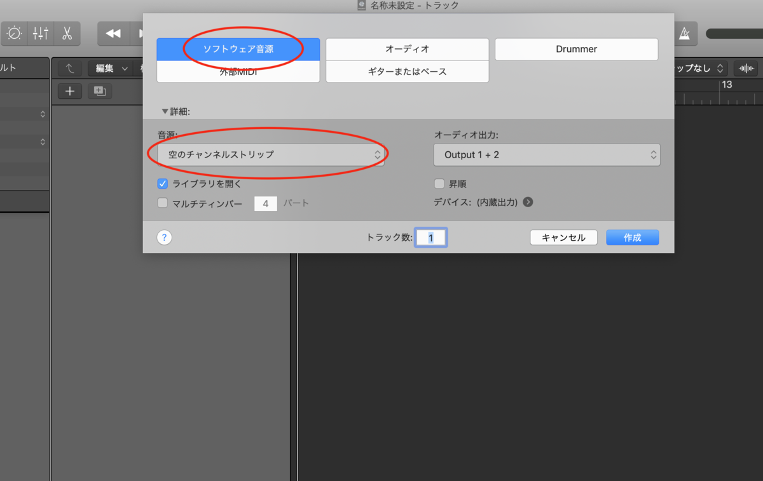This screenshot has height=481, width=763.
Task: Add a new track with the plus button
Action: point(70,91)
